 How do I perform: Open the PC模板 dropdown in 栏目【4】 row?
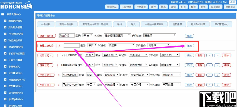(138, 65)
